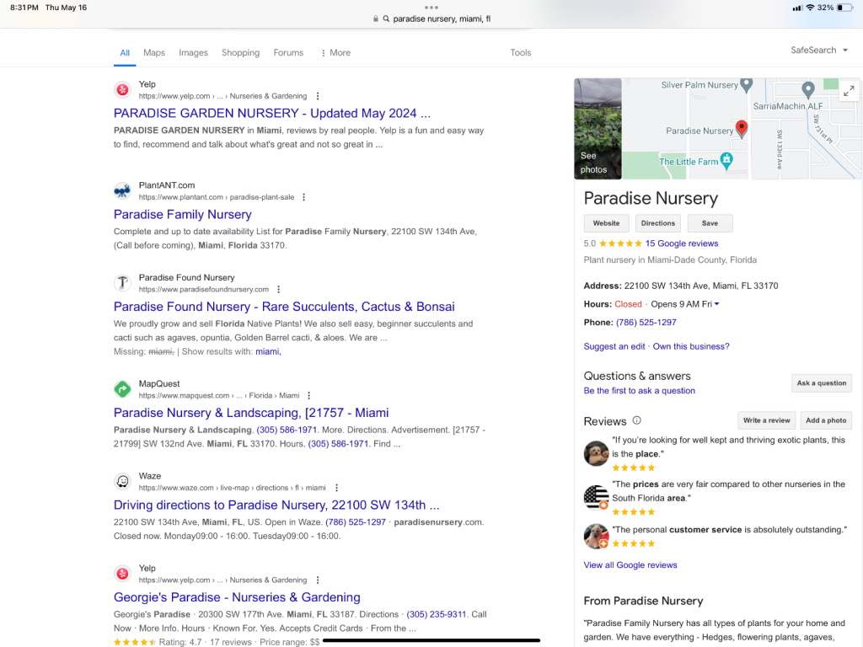Screen dimensions: 863x647
Task: Open the 15 Google reviews link
Action: pos(682,243)
